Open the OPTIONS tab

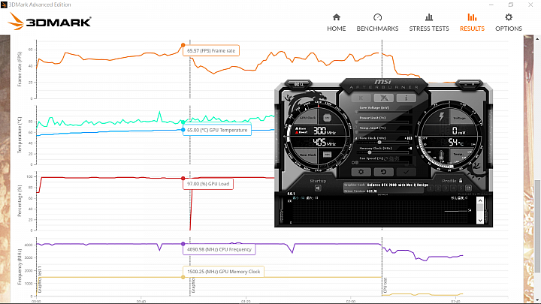(x=509, y=23)
